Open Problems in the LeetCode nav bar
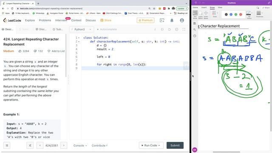The height and width of the screenshot is (153, 272). point(45,20)
